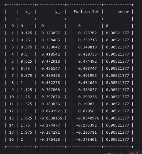Viewport: 142px width, 154px height.
Task: Click x_i value 1.625
Action: 26,118
